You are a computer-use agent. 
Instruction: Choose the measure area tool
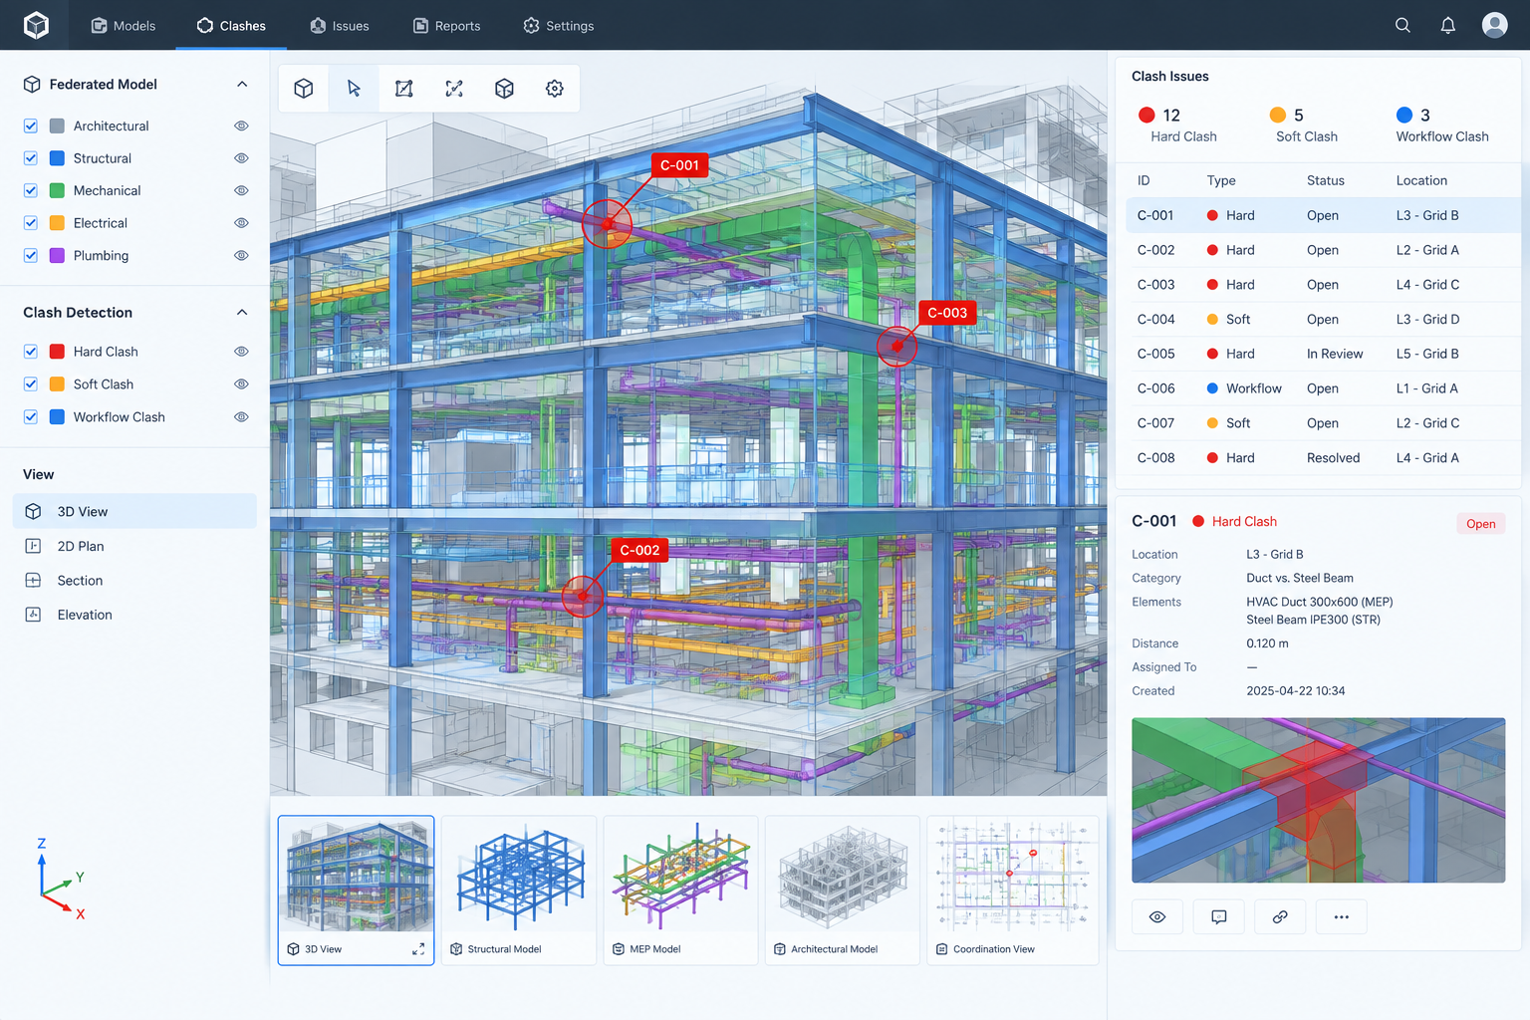coord(403,89)
